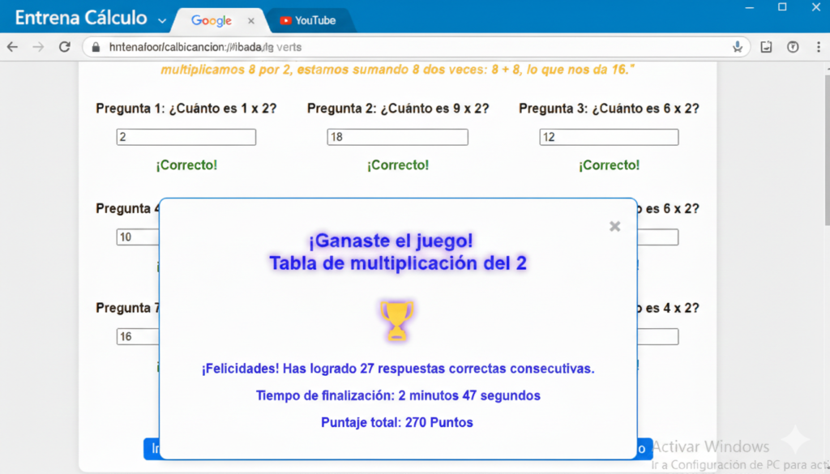
Task: Focus the Pregunta 2 answer box
Action: click(397, 138)
